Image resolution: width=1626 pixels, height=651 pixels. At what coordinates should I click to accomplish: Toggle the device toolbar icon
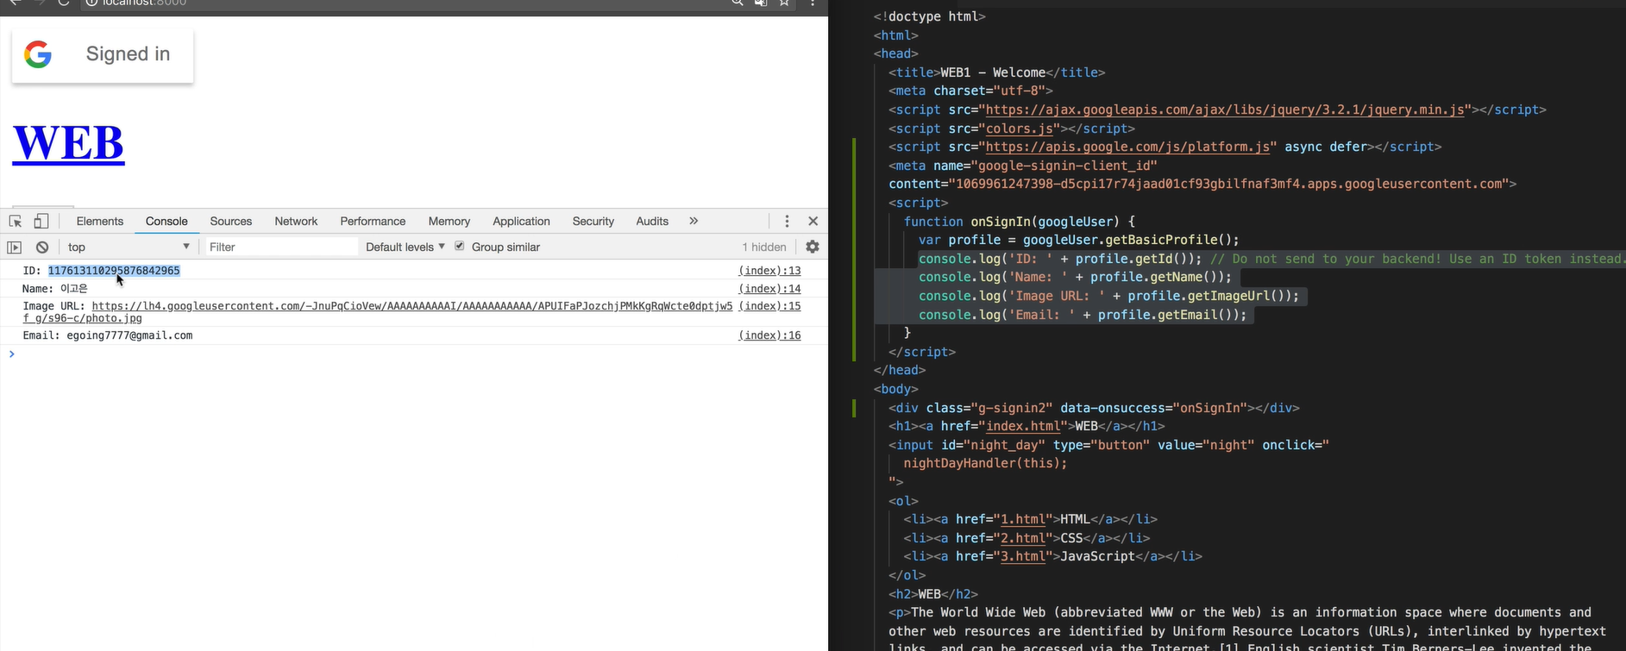(41, 222)
